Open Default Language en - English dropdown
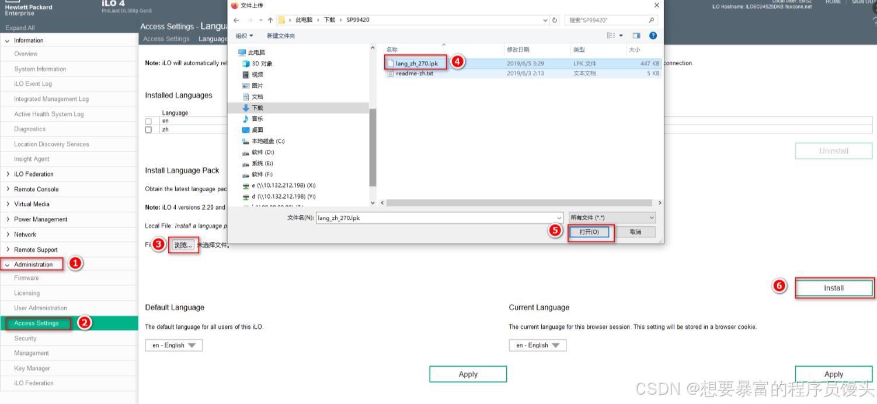877x404 pixels. tap(174, 345)
